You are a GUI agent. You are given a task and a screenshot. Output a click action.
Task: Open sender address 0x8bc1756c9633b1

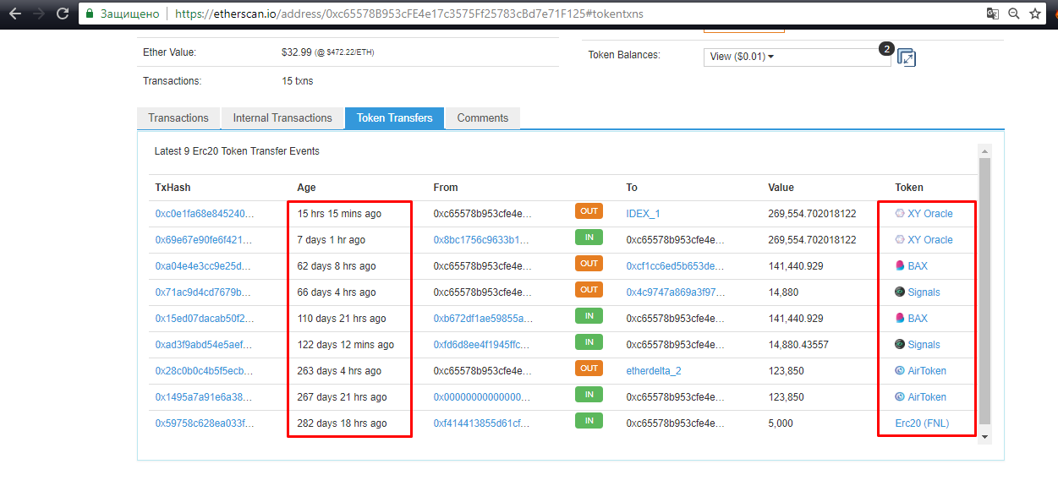pos(481,240)
